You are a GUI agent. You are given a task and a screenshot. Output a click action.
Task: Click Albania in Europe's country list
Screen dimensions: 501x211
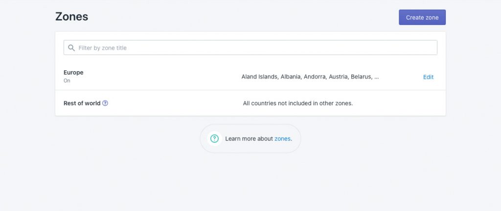click(x=291, y=77)
